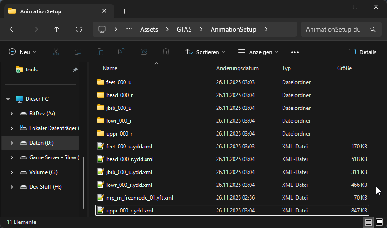This screenshot has width=387, height=228.
Task: Switch to details list view layout
Action: tap(368, 222)
